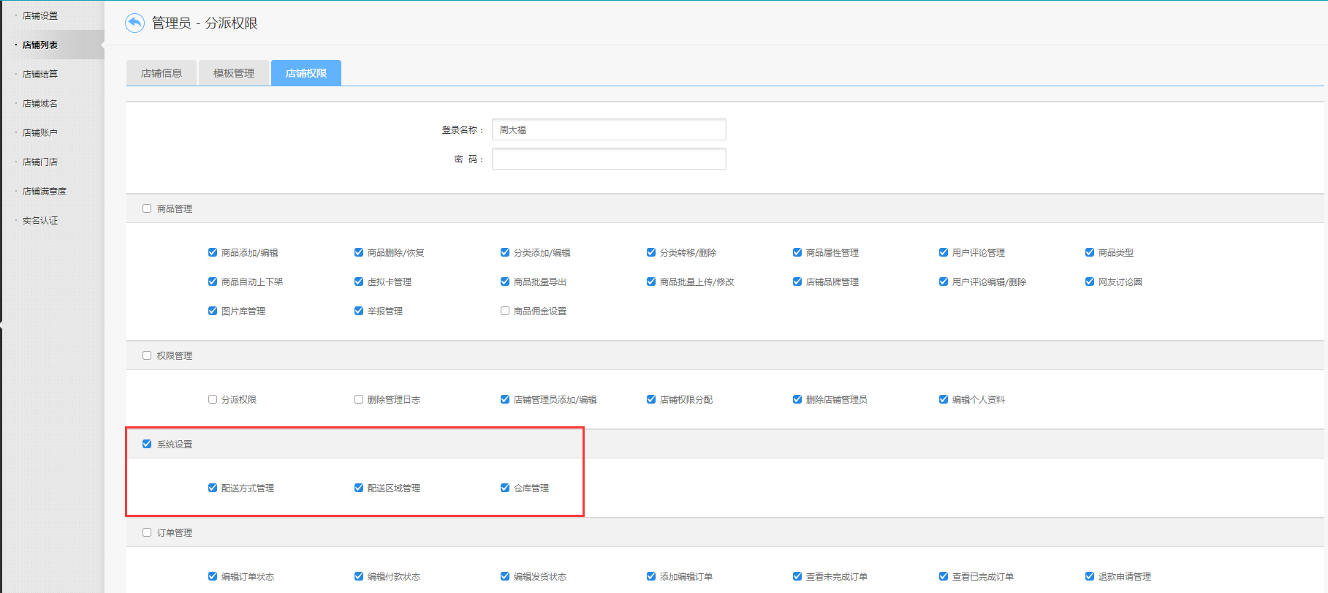Navigate to 实名认证 in sidebar
Viewport: 1328px width, 593px height.
click(40, 220)
